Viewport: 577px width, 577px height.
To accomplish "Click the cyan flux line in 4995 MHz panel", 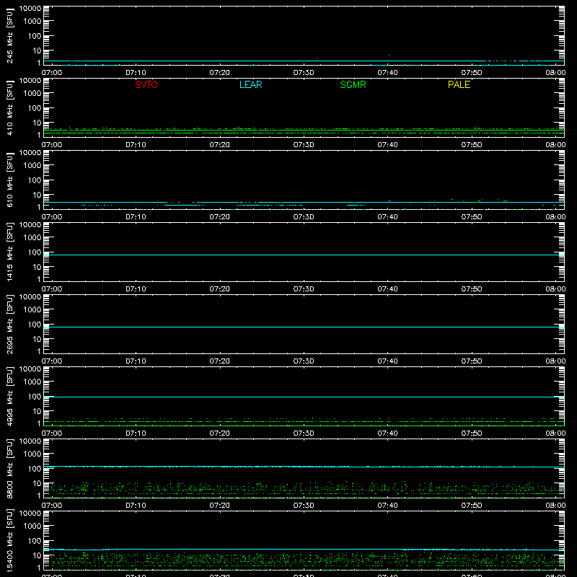I will (304, 397).
